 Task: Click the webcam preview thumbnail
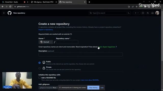tap(17, 80)
